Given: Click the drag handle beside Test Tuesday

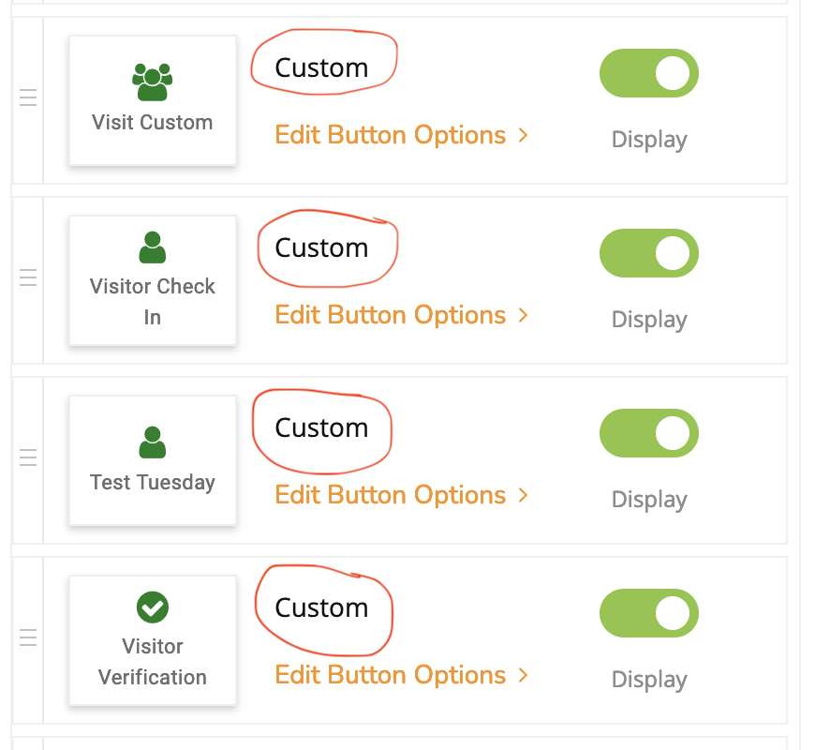Looking at the screenshot, I should tap(28, 457).
